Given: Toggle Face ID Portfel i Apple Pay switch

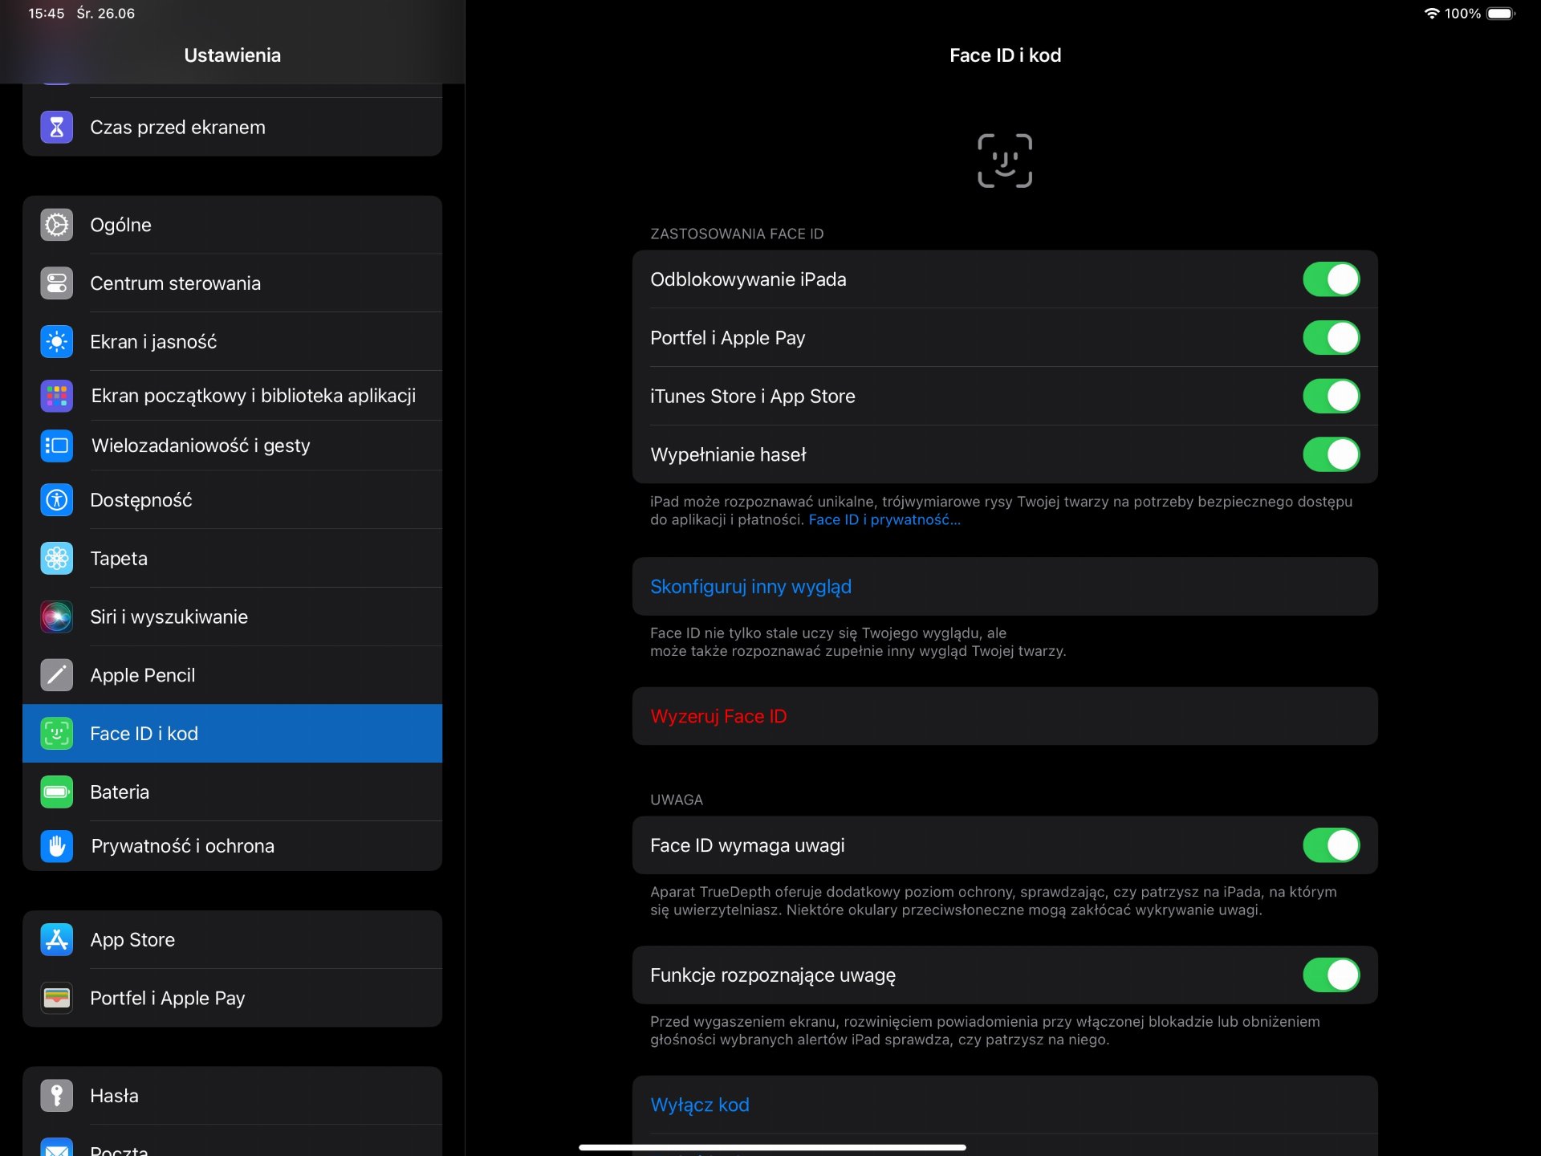Looking at the screenshot, I should pyautogui.click(x=1331, y=338).
